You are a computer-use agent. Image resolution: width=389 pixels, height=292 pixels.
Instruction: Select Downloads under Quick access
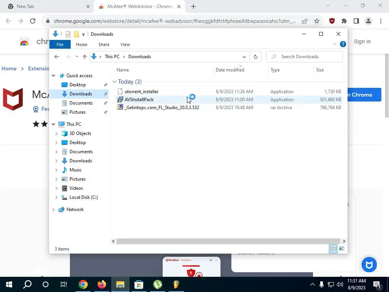[x=81, y=94]
